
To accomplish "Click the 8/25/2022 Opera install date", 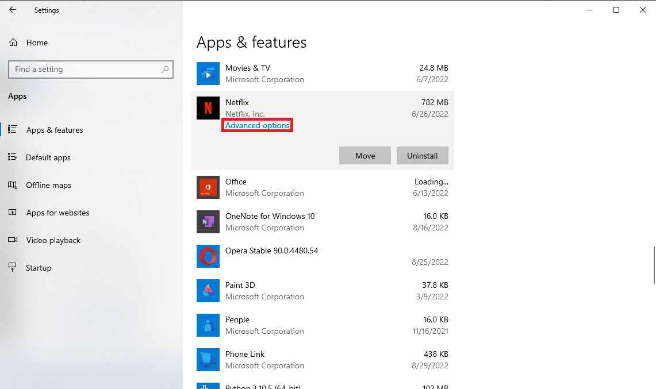I will pyautogui.click(x=430, y=262).
